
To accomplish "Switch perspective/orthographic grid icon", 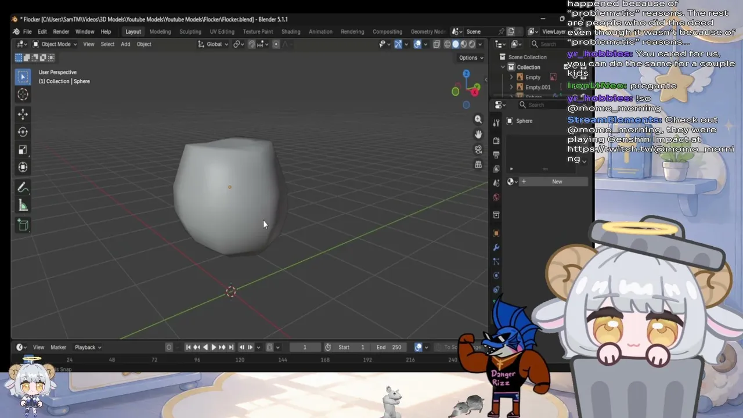I will click(x=478, y=164).
